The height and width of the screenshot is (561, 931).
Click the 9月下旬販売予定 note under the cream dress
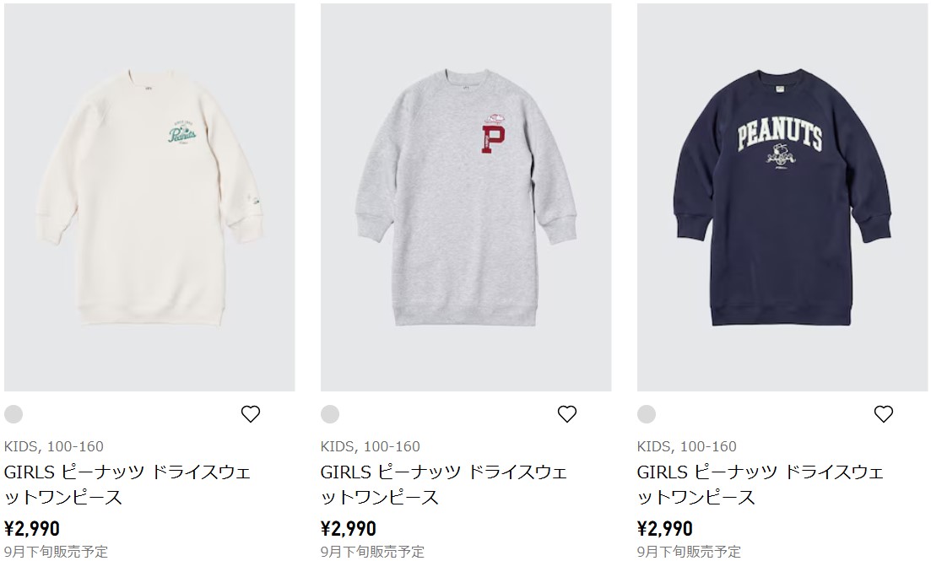[x=57, y=552]
